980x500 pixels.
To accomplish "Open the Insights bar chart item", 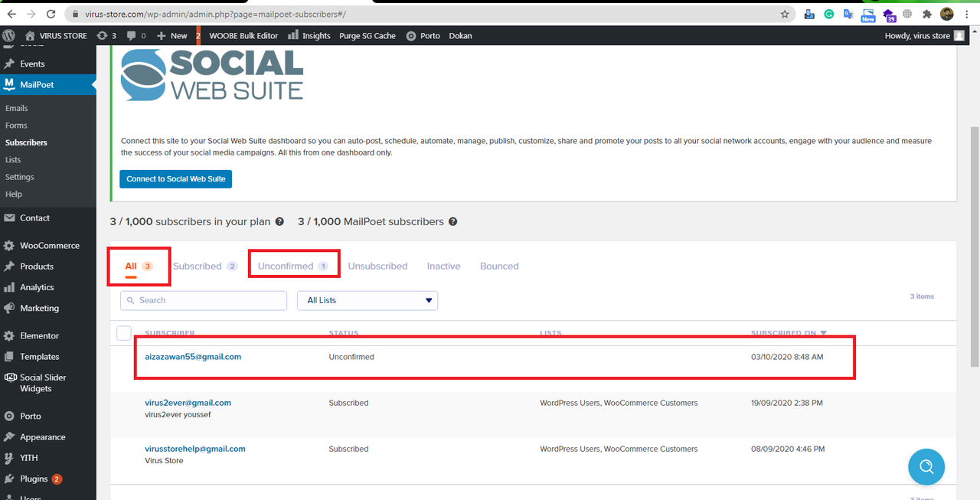I will (309, 35).
